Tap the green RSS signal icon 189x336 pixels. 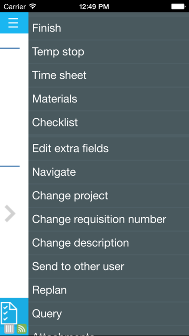coord(22,329)
